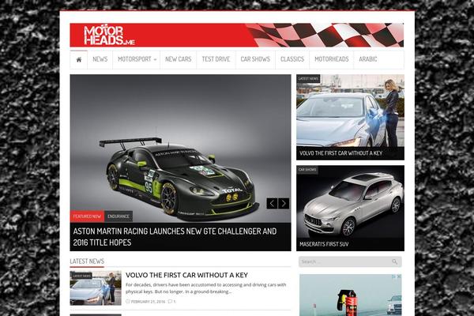Open the Car Shows section
The height and width of the screenshot is (316, 474).
255,59
